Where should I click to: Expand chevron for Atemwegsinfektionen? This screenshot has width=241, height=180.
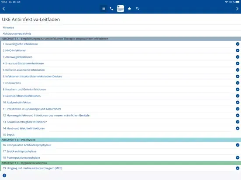click(238, 57)
